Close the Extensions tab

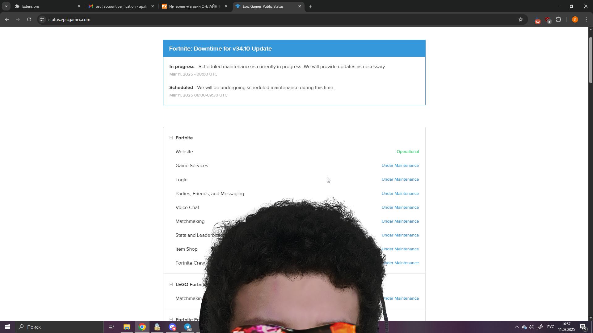(x=79, y=6)
